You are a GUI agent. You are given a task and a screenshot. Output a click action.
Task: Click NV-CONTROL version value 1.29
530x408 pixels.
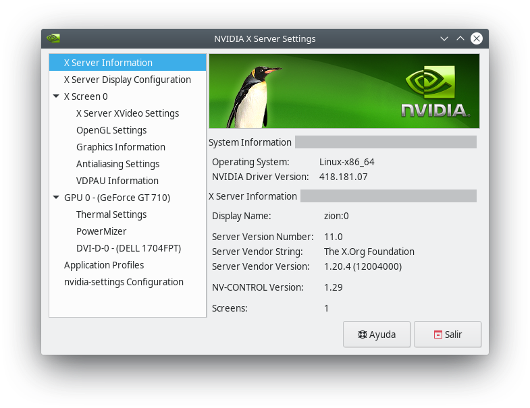point(334,287)
